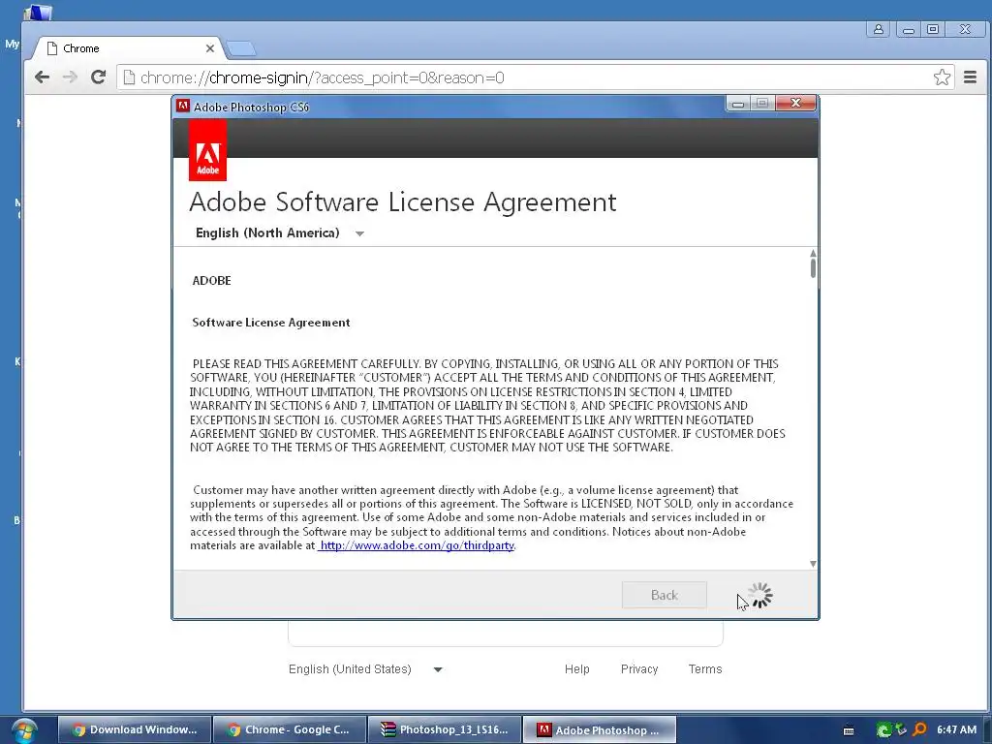992x744 pixels.
Task: Open the Chrome user profile button
Action: pos(878,29)
